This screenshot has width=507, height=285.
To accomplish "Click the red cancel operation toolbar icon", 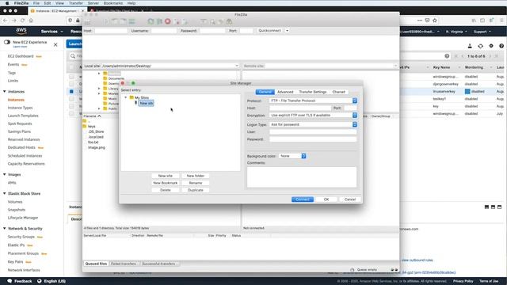I will coord(168,21).
